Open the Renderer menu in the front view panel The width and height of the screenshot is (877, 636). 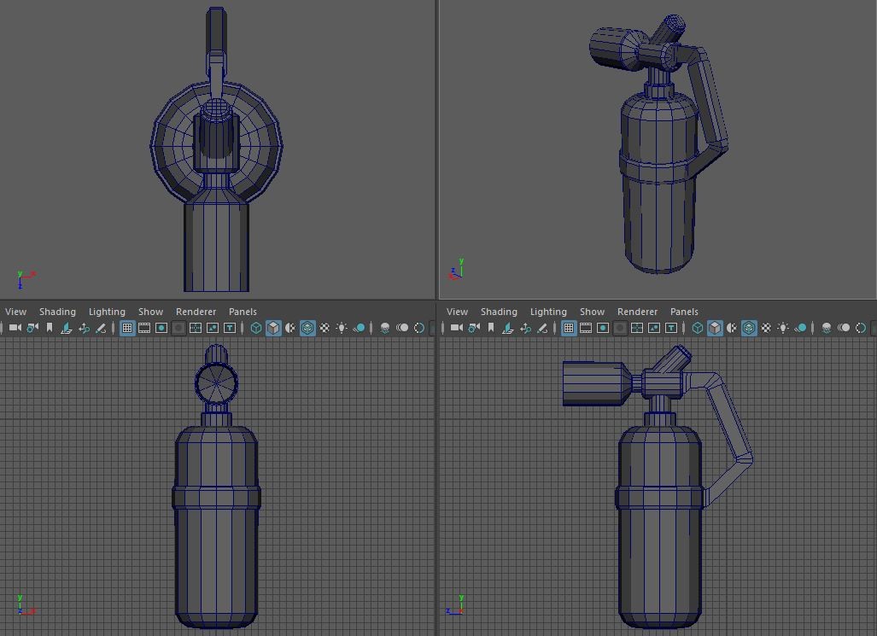pyautogui.click(x=196, y=312)
